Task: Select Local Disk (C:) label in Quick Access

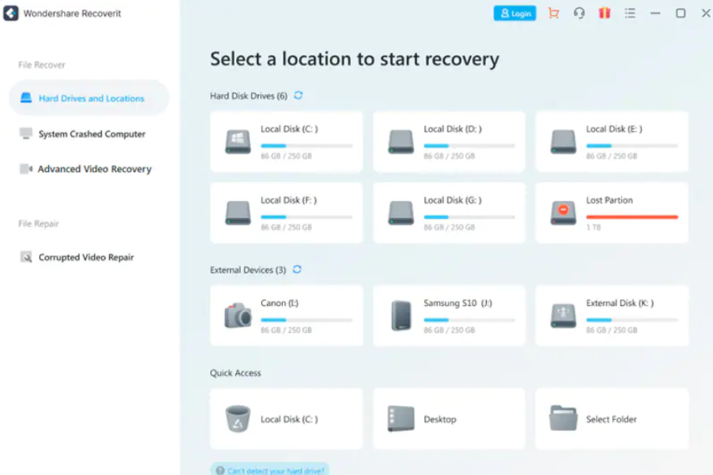Action: (x=289, y=419)
